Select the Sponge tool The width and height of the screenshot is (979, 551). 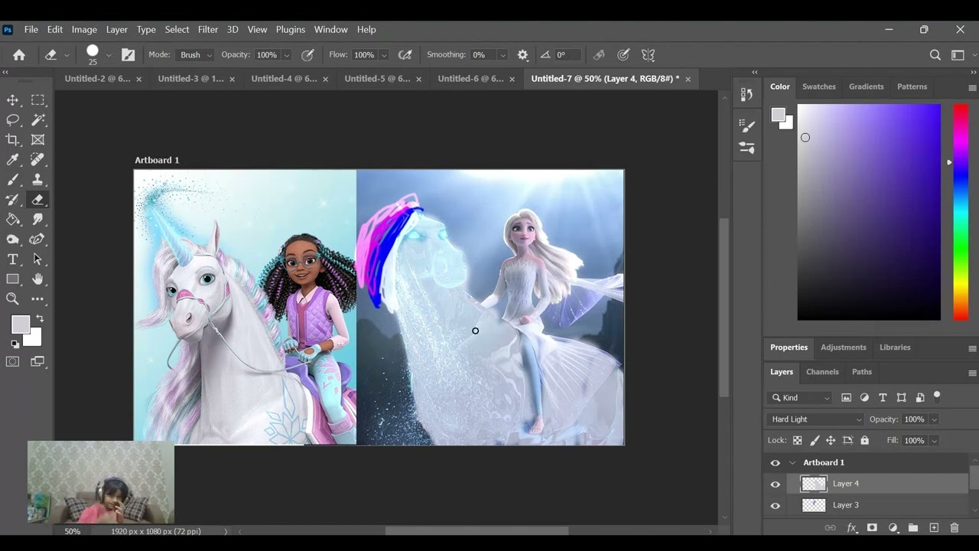coord(13,240)
